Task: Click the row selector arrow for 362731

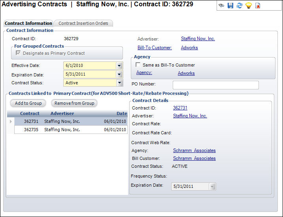Action: 11,122
